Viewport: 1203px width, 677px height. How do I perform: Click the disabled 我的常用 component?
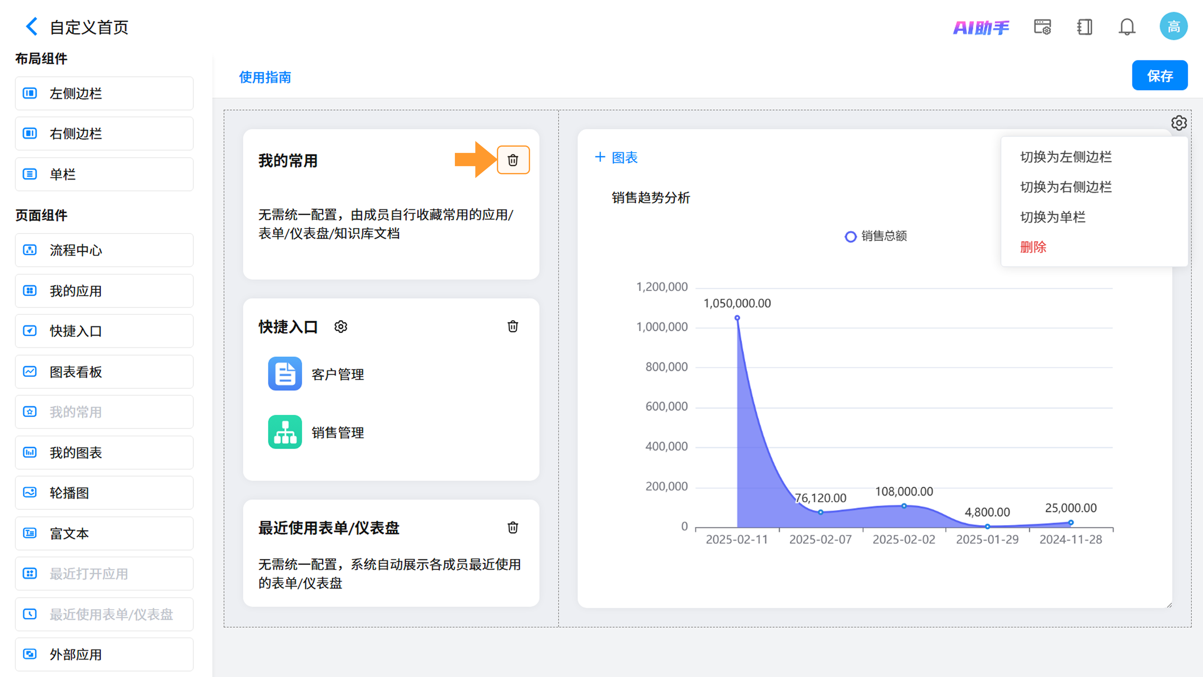pyautogui.click(x=104, y=412)
